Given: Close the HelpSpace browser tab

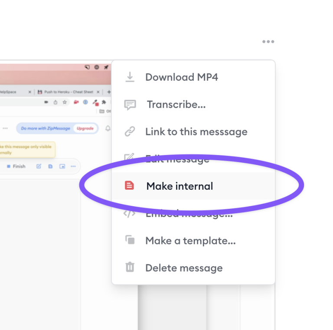Looking at the screenshot, I should 30,92.
